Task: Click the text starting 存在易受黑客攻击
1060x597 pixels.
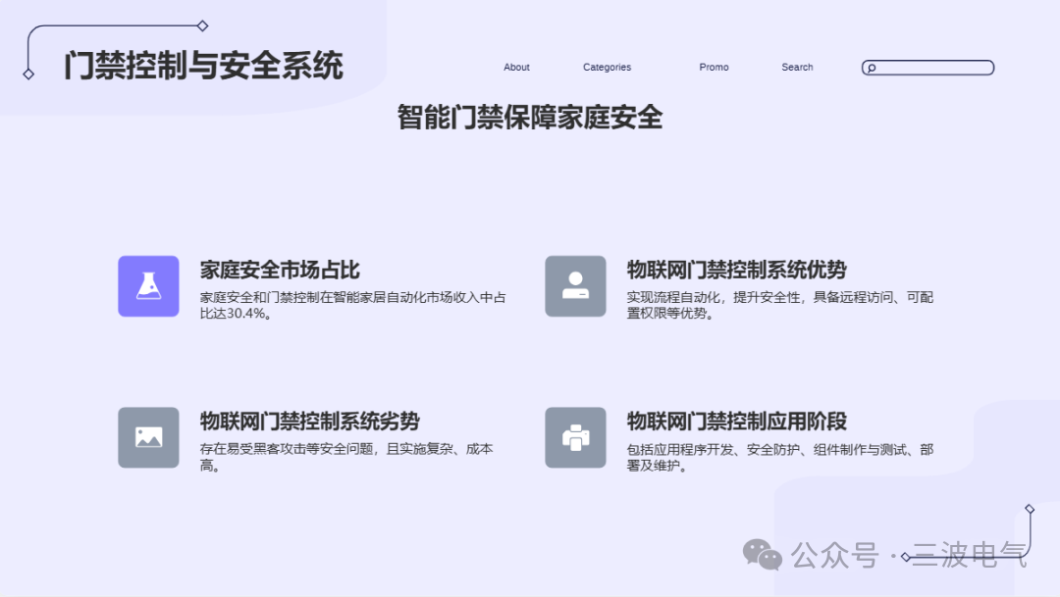Action: (346, 457)
